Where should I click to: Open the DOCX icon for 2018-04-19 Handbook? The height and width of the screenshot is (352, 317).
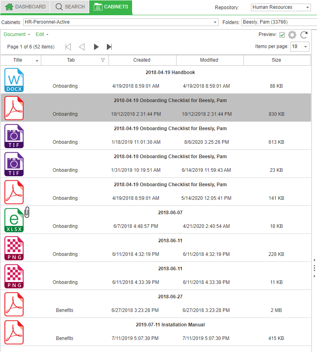pyautogui.click(x=14, y=80)
